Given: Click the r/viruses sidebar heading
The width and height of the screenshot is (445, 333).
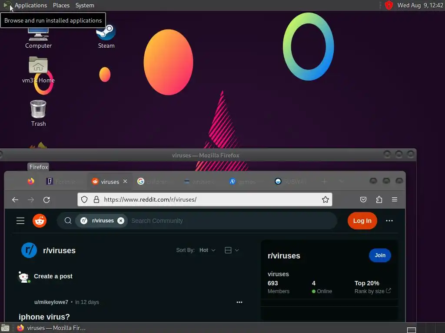Looking at the screenshot, I should (x=284, y=256).
